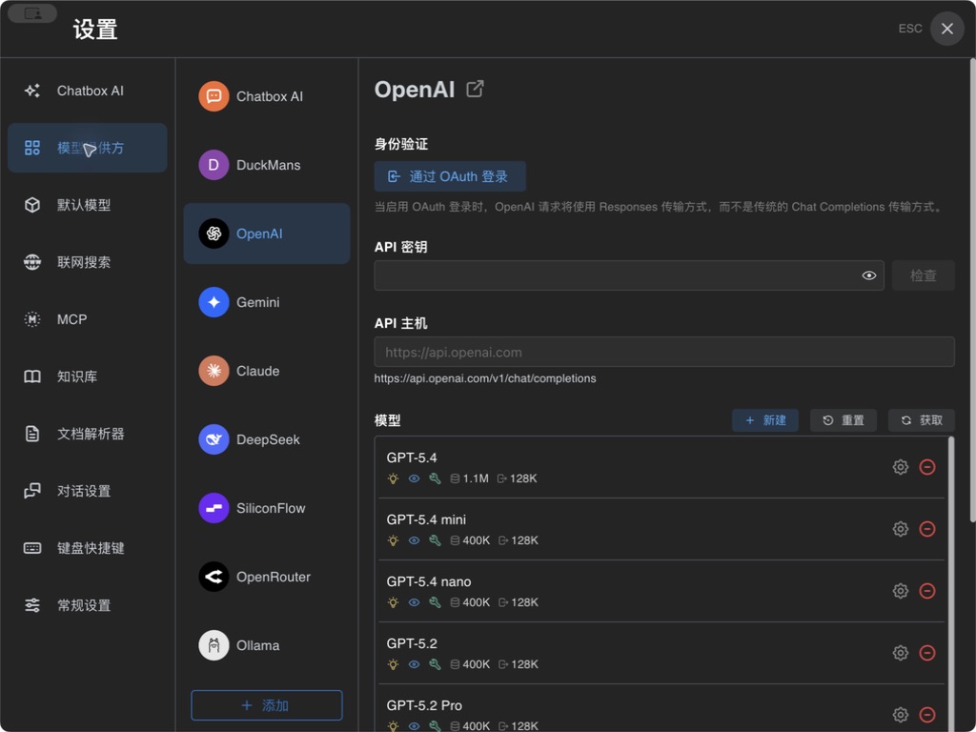This screenshot has height=732, width=976.
Task: Click GPT-5.4 context size 1.1M
Action: click(469, 478)
